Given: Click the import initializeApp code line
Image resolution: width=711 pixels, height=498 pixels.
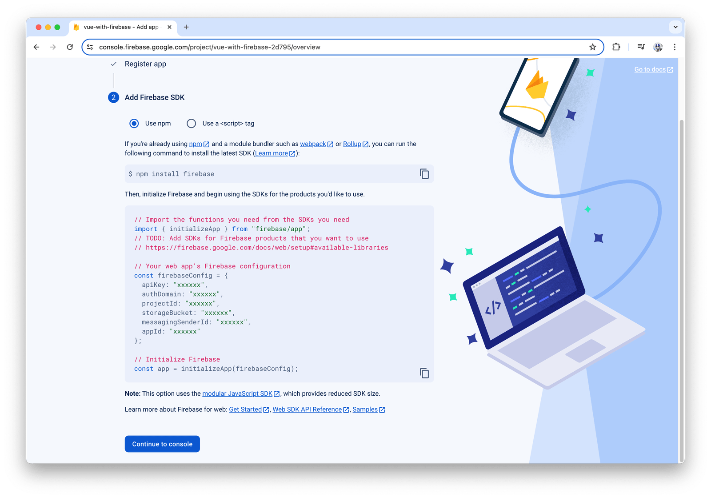Looking at the screenshot, I should point(222,229).
